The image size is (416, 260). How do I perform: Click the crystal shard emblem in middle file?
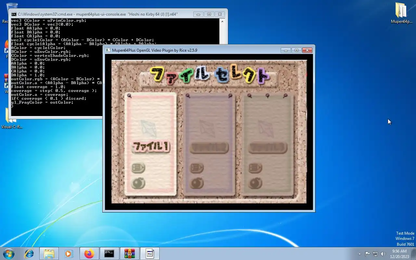(208, 128)
